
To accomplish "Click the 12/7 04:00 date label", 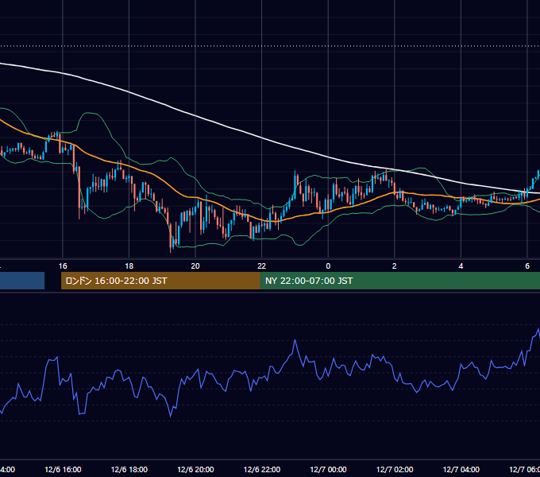I will (x=461, y=469).
